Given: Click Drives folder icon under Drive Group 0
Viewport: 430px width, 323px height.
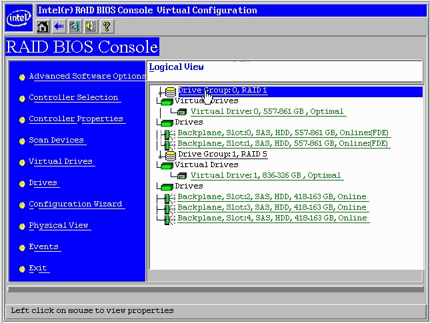Looking at the screenshot, I should pos(167,123).
